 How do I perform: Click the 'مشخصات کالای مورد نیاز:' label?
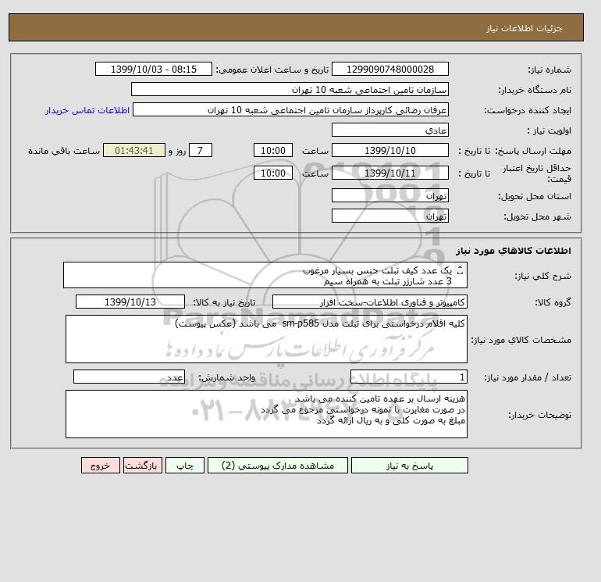(x=521, y=340)
